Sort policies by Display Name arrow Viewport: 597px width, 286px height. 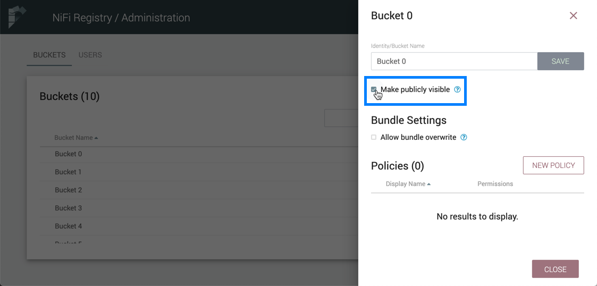429,184
